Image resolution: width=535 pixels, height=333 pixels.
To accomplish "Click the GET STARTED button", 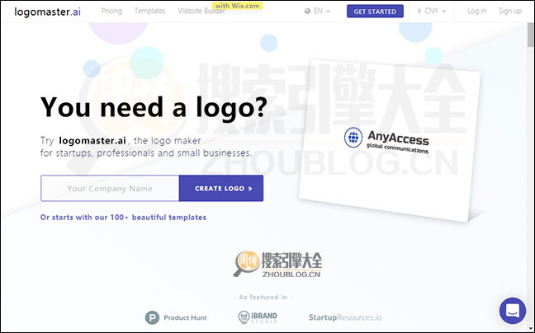I will tap(375, 12).
